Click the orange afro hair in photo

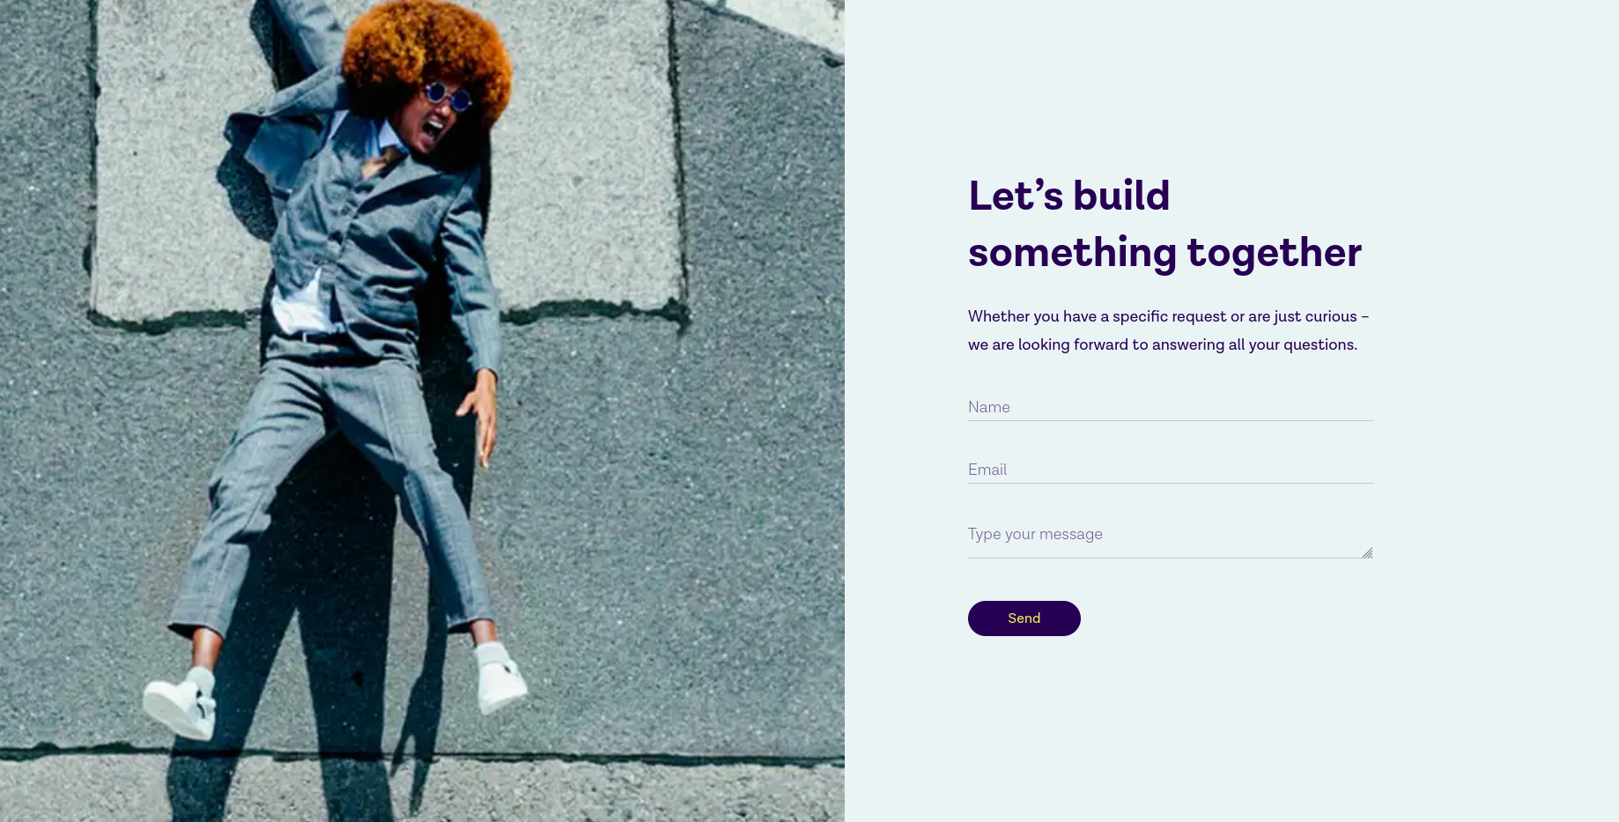(x=427, y=53)
